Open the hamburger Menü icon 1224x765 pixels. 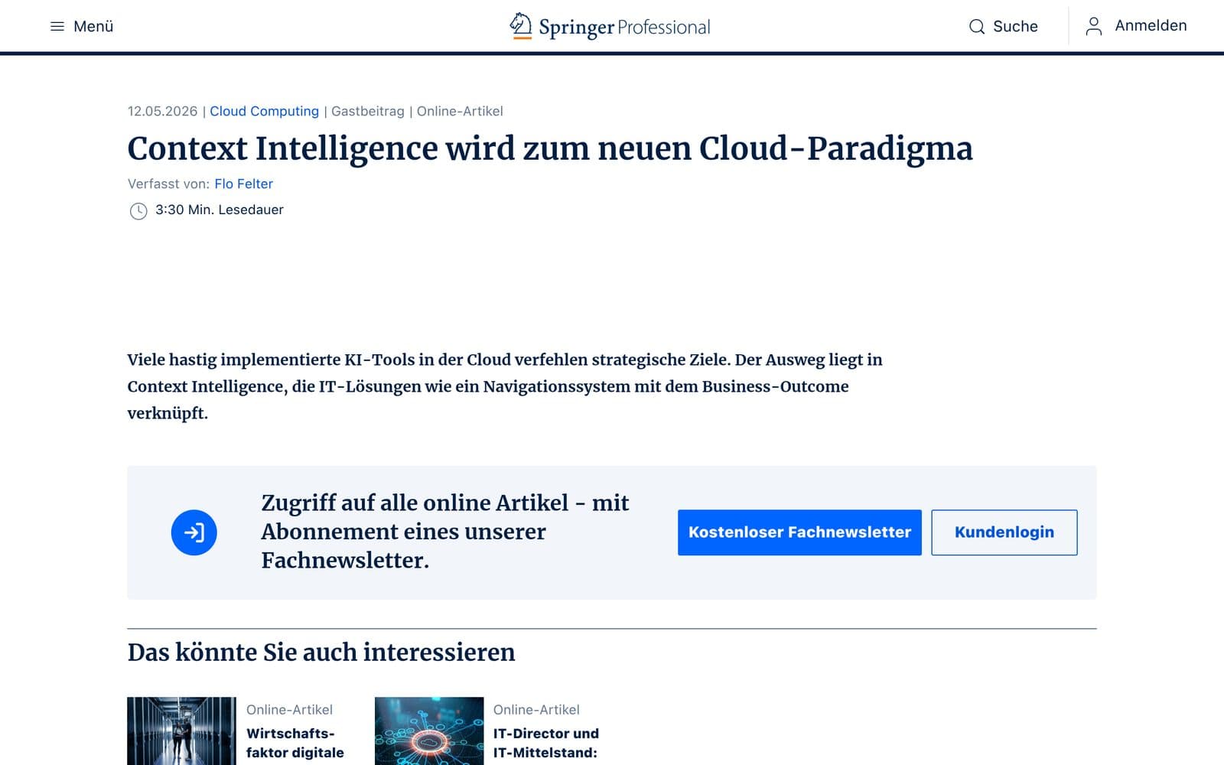tap(57, 27)
